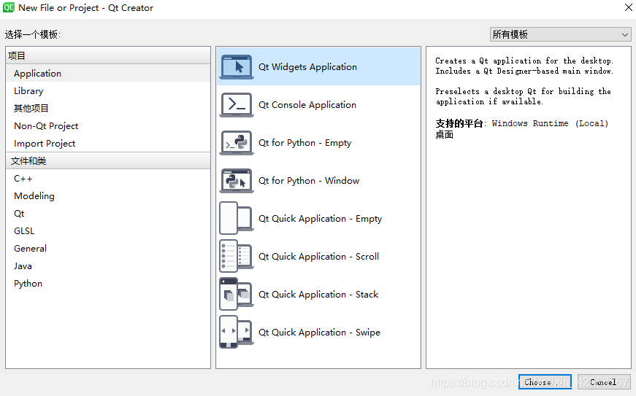This screenshot has height=396, width=636.
Task: Click the Choose button
Action: pyautogui.click(x=545, y=382)
